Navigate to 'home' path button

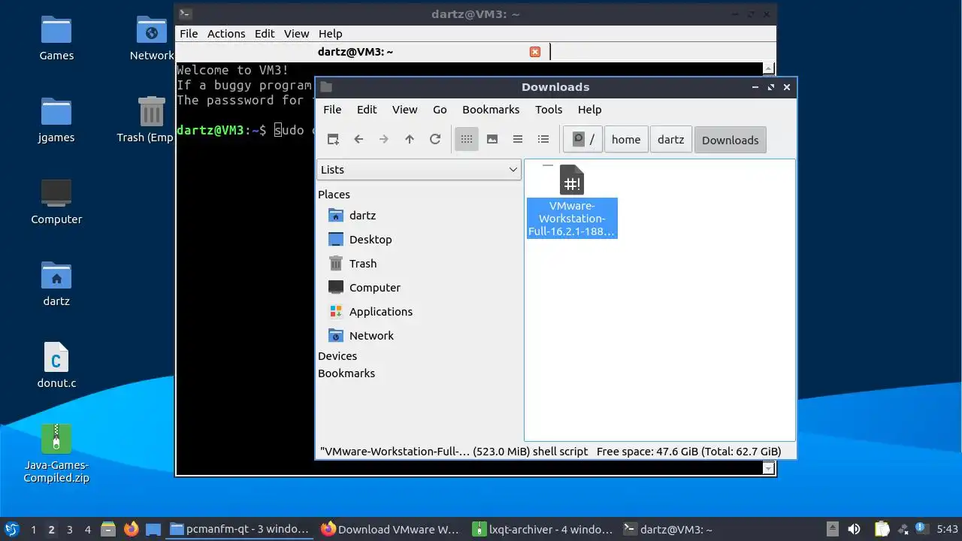[x=626, y=139]
